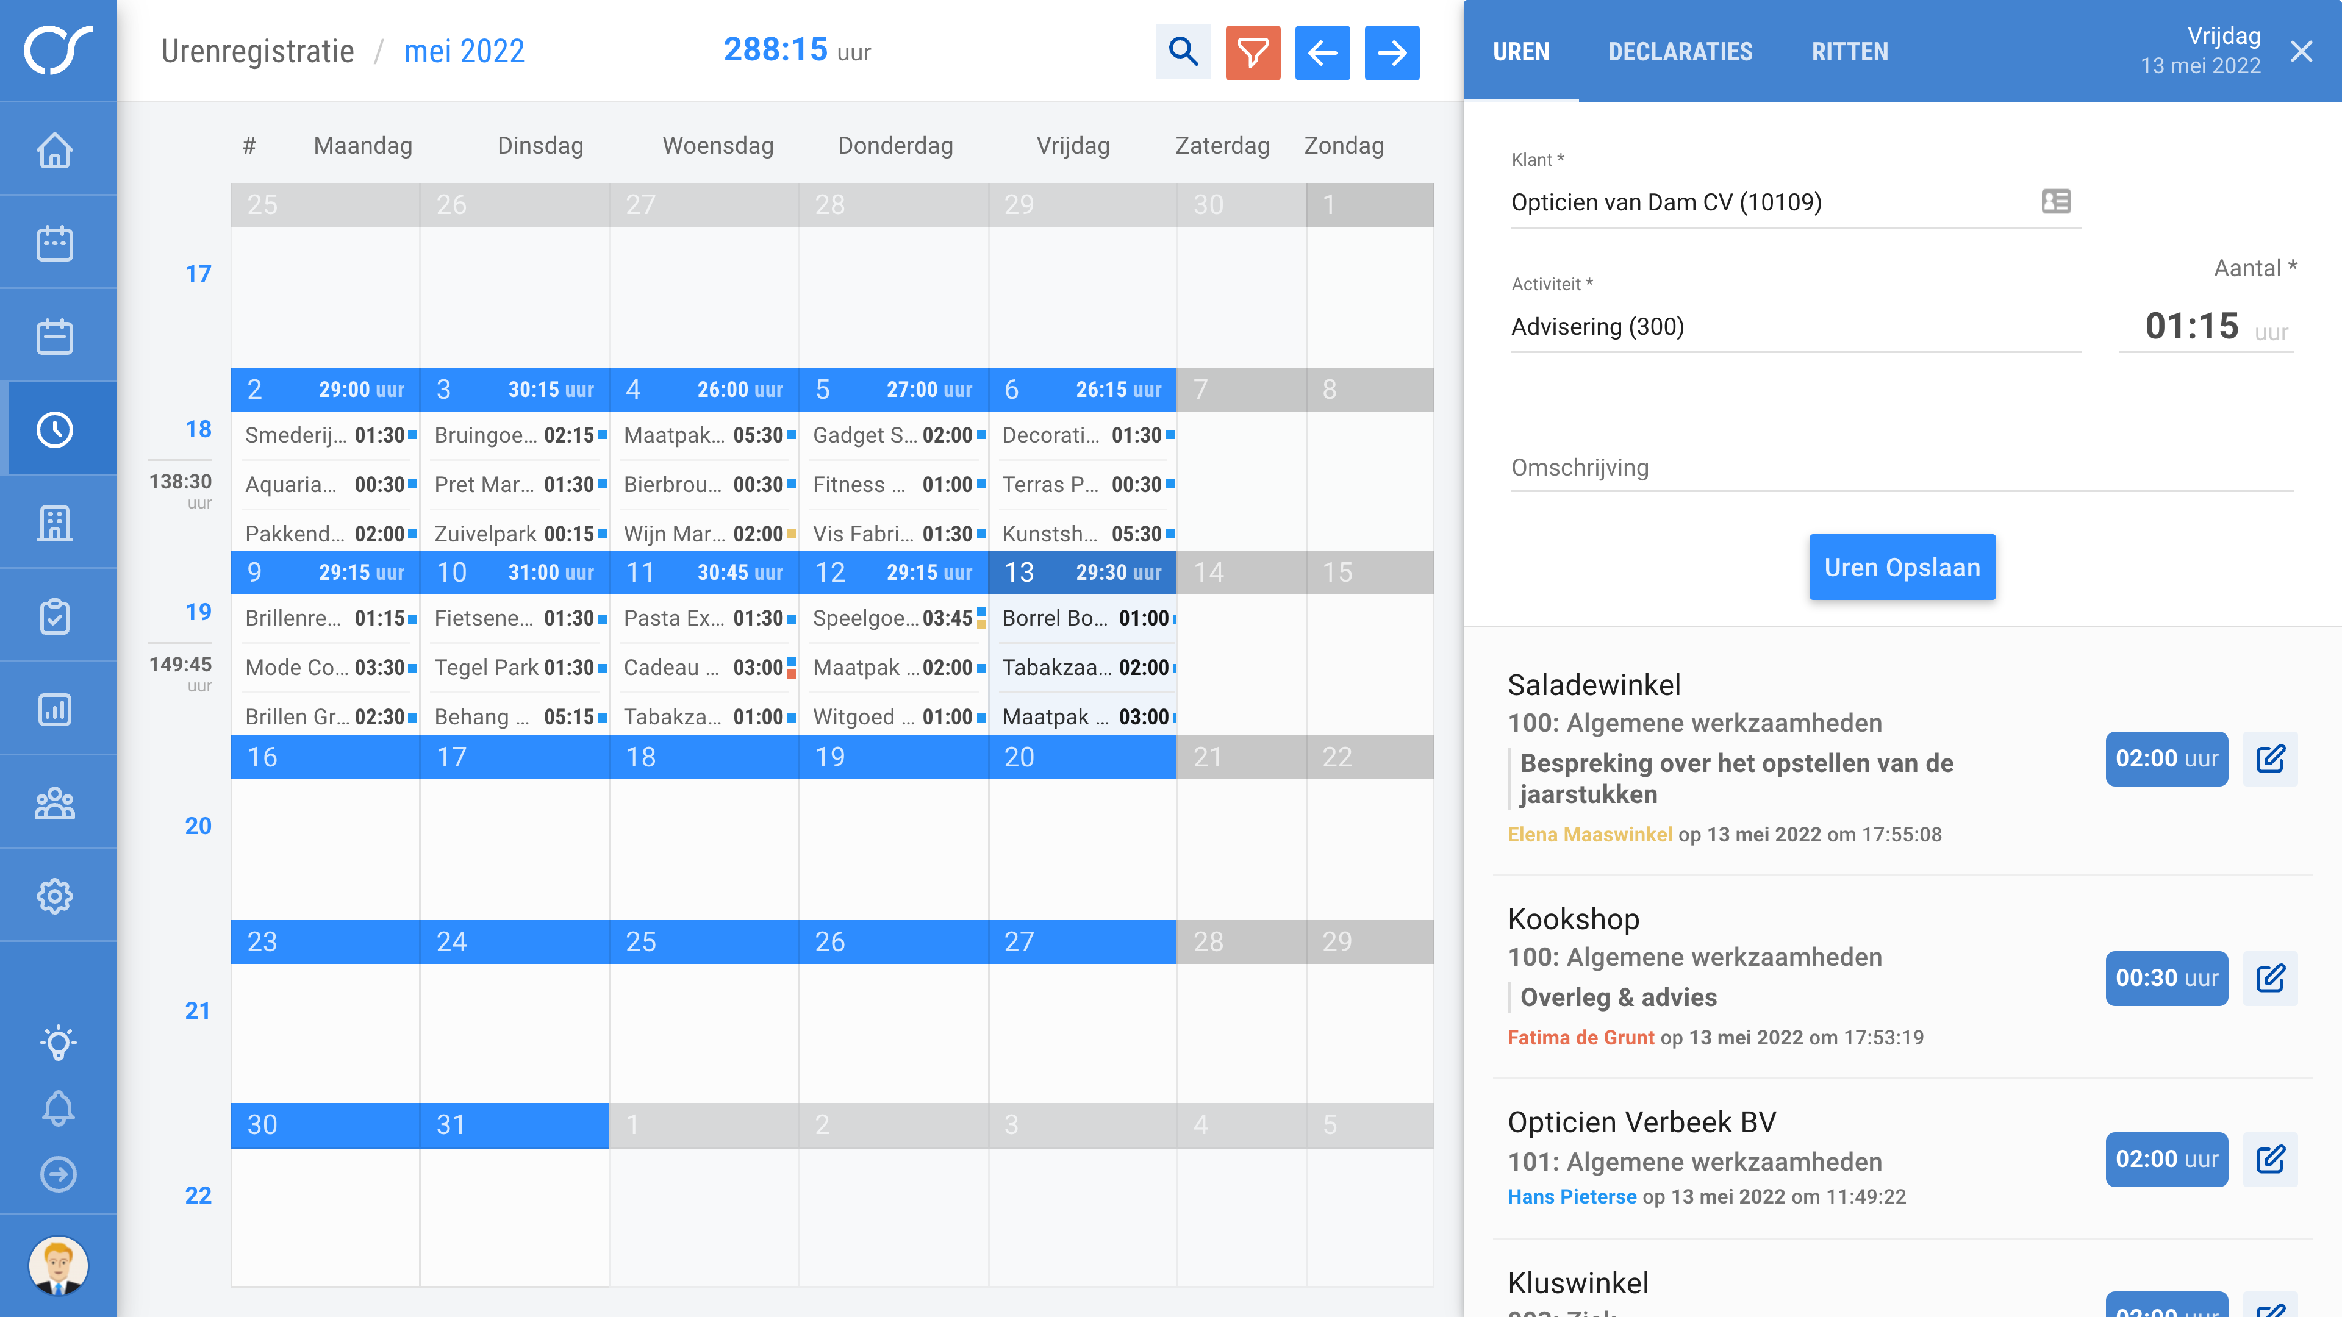The image size is (2342, 1317).
Task: Open the search magnifier in header
Action: click(x=1183, y=52)
